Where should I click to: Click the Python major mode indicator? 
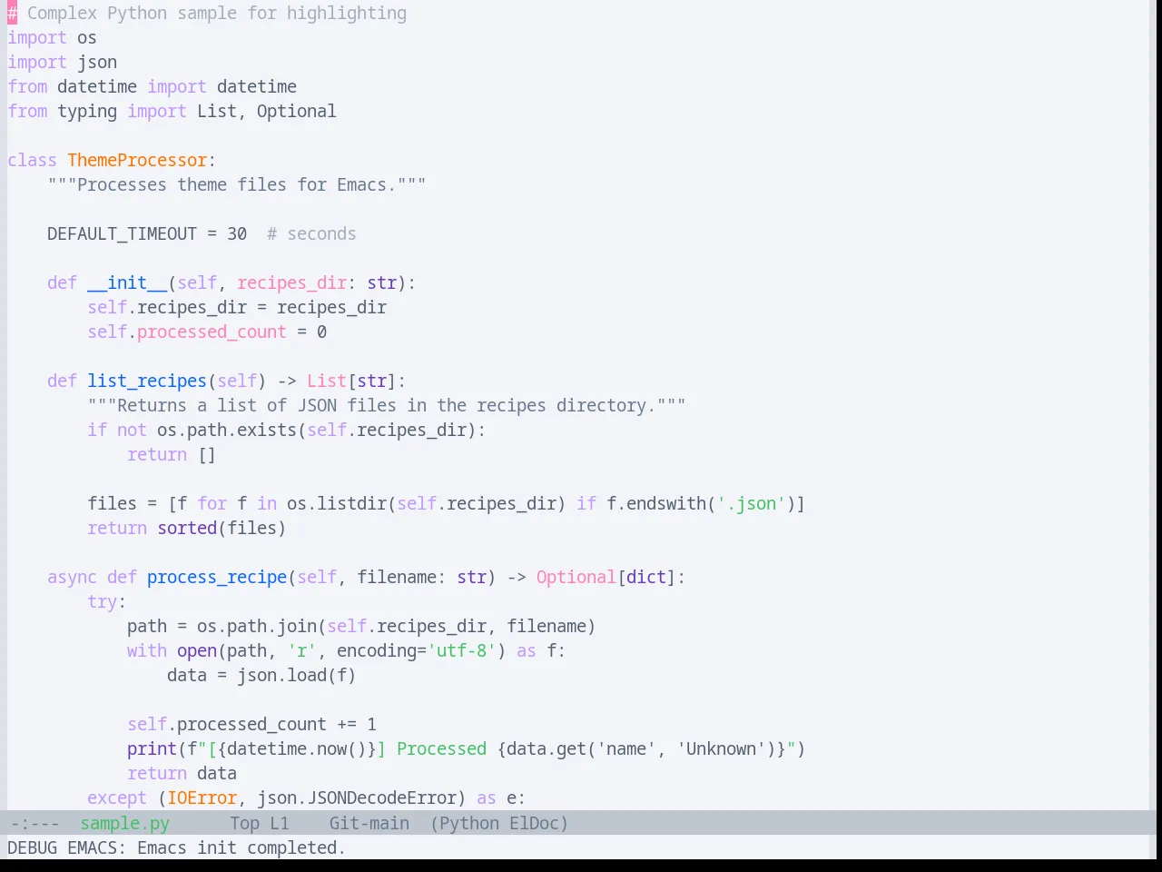pyautogui.click(x=469, y=823)
